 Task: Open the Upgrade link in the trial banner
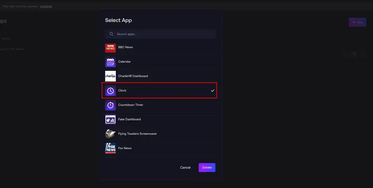pos(46,7)
